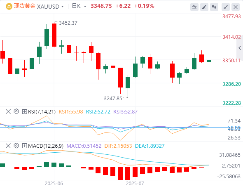The height and width of the screenshot is (189, 243).
Task: Click the 现货黄金 symbol name
Action: 25,6
